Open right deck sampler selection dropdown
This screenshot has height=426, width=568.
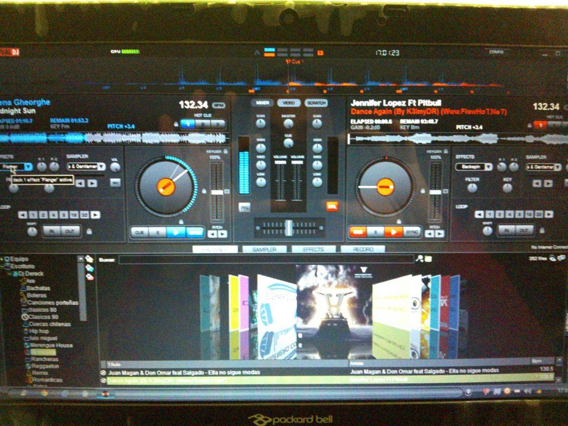558,167
